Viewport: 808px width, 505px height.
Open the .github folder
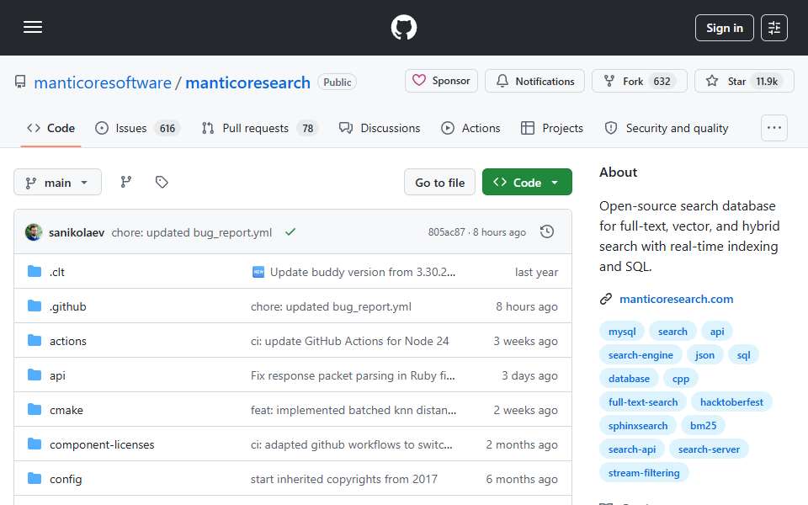(68, 306)
